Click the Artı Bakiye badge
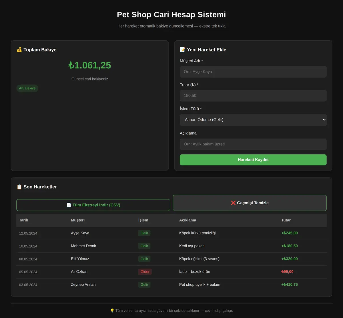Screen dimensions: 343x318 point(27,88)
